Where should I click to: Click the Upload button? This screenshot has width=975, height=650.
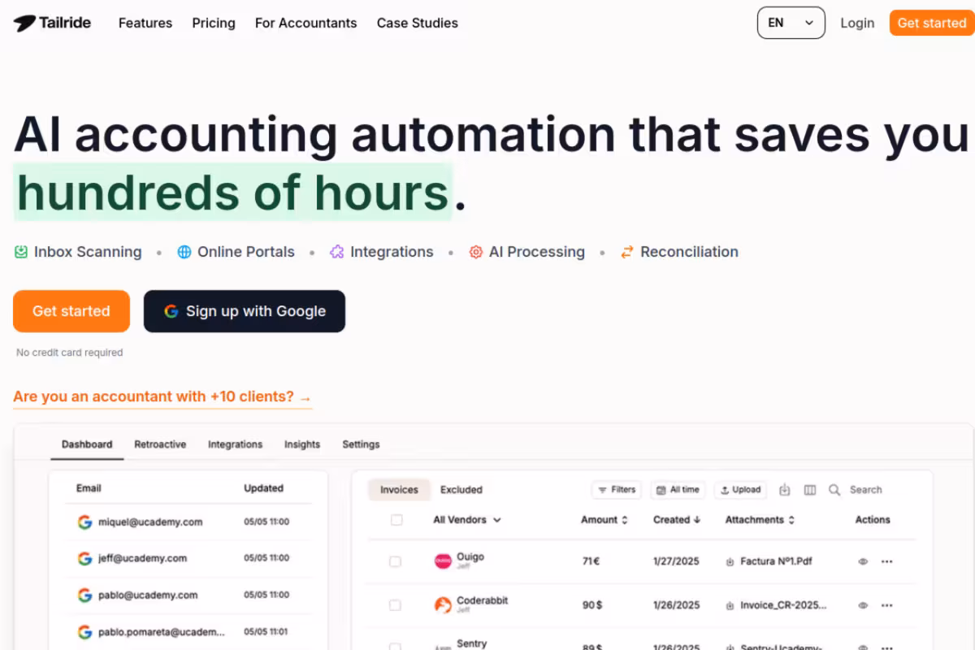pyautogui.click(x=740, y=490)
